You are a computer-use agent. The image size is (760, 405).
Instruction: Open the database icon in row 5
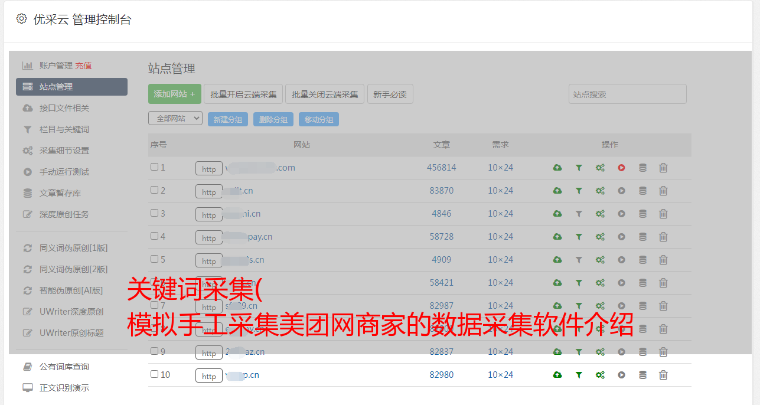pos(642,260)
